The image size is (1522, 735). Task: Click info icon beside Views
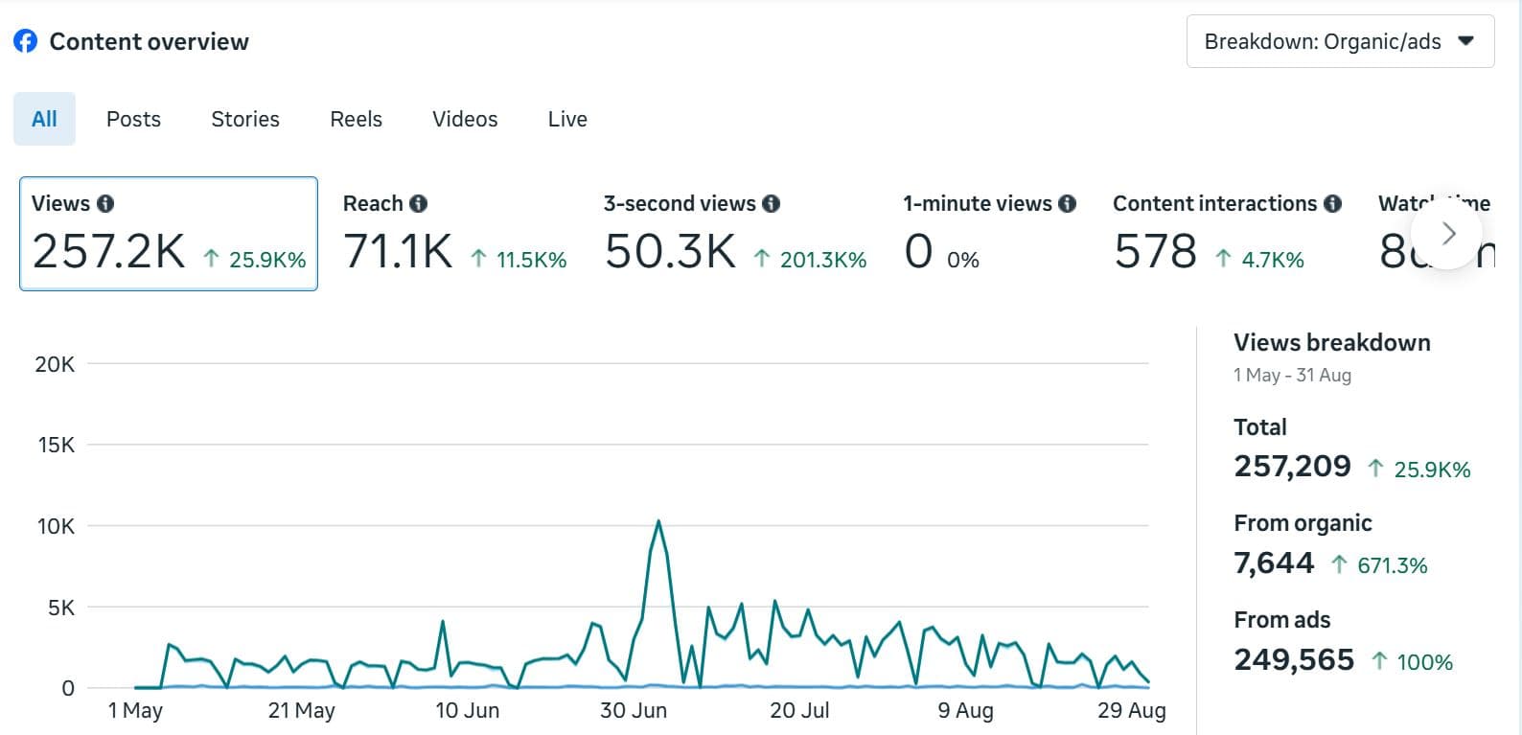[105, 203]
